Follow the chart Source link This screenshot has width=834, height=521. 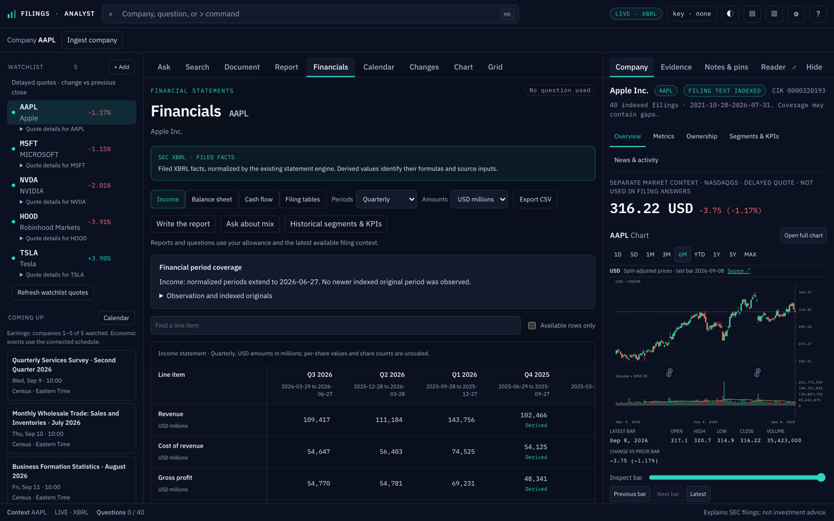click(x=738, y=271)
